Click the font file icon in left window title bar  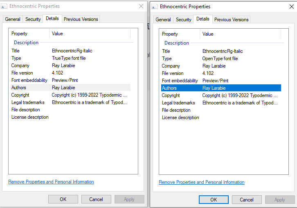(4, 7)
